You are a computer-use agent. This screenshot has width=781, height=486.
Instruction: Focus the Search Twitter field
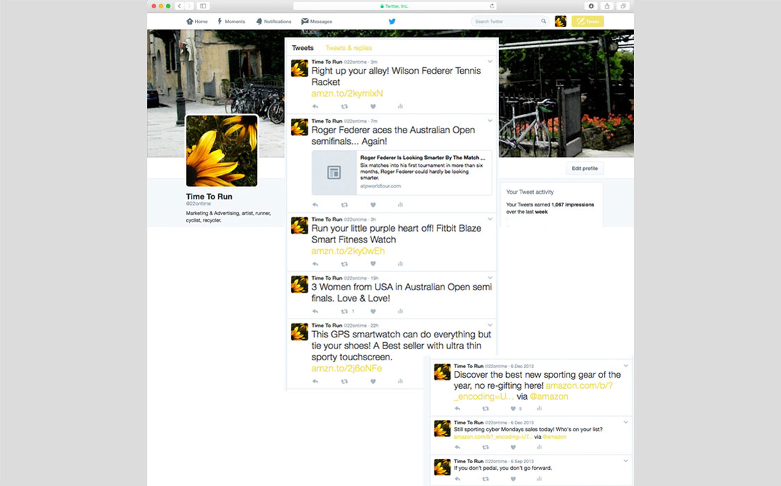tap(510, 22)
